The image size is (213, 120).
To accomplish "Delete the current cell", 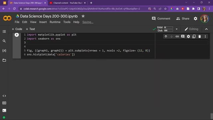I will pyautogui.click(x=200, y=36).
